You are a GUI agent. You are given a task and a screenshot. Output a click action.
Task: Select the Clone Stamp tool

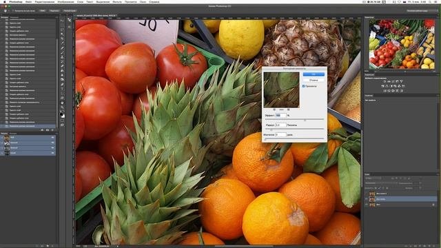pos(62,57)
